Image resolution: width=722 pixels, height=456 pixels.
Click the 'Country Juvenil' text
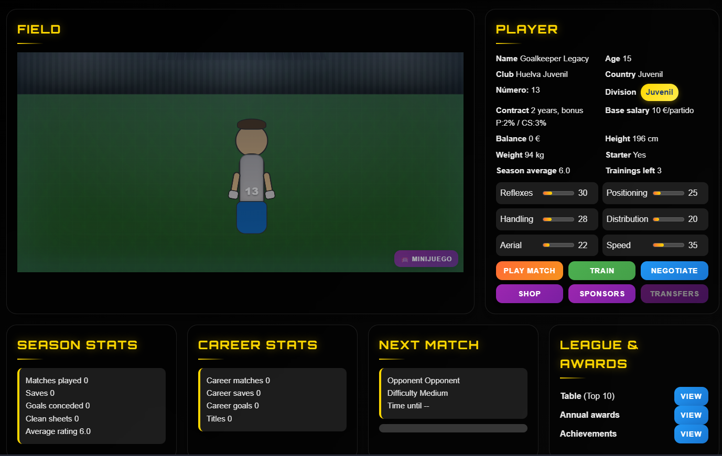tap(634, 74)
